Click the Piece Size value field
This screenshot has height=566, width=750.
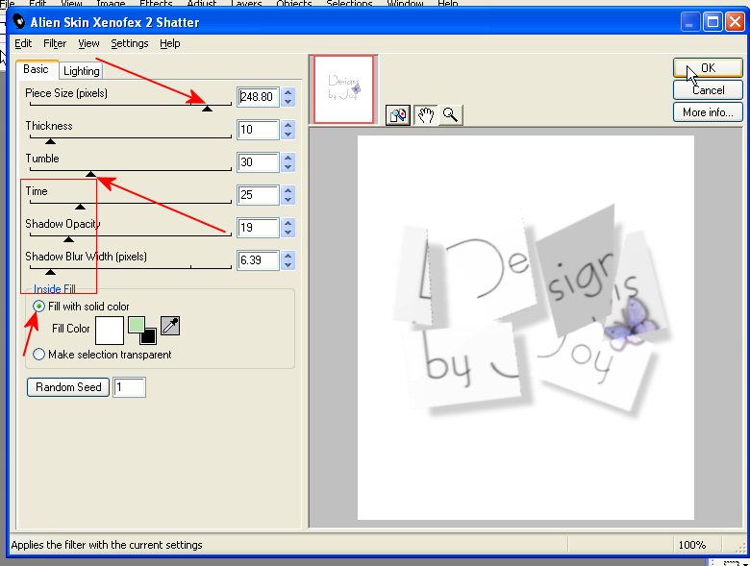point(259,97)
